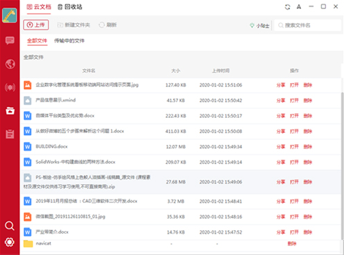The width and height of the screenshot is (344, 255).
Task: Click 删除 for the SolidWorks docx
Action: pyautogui.click(x=308, y=162)
